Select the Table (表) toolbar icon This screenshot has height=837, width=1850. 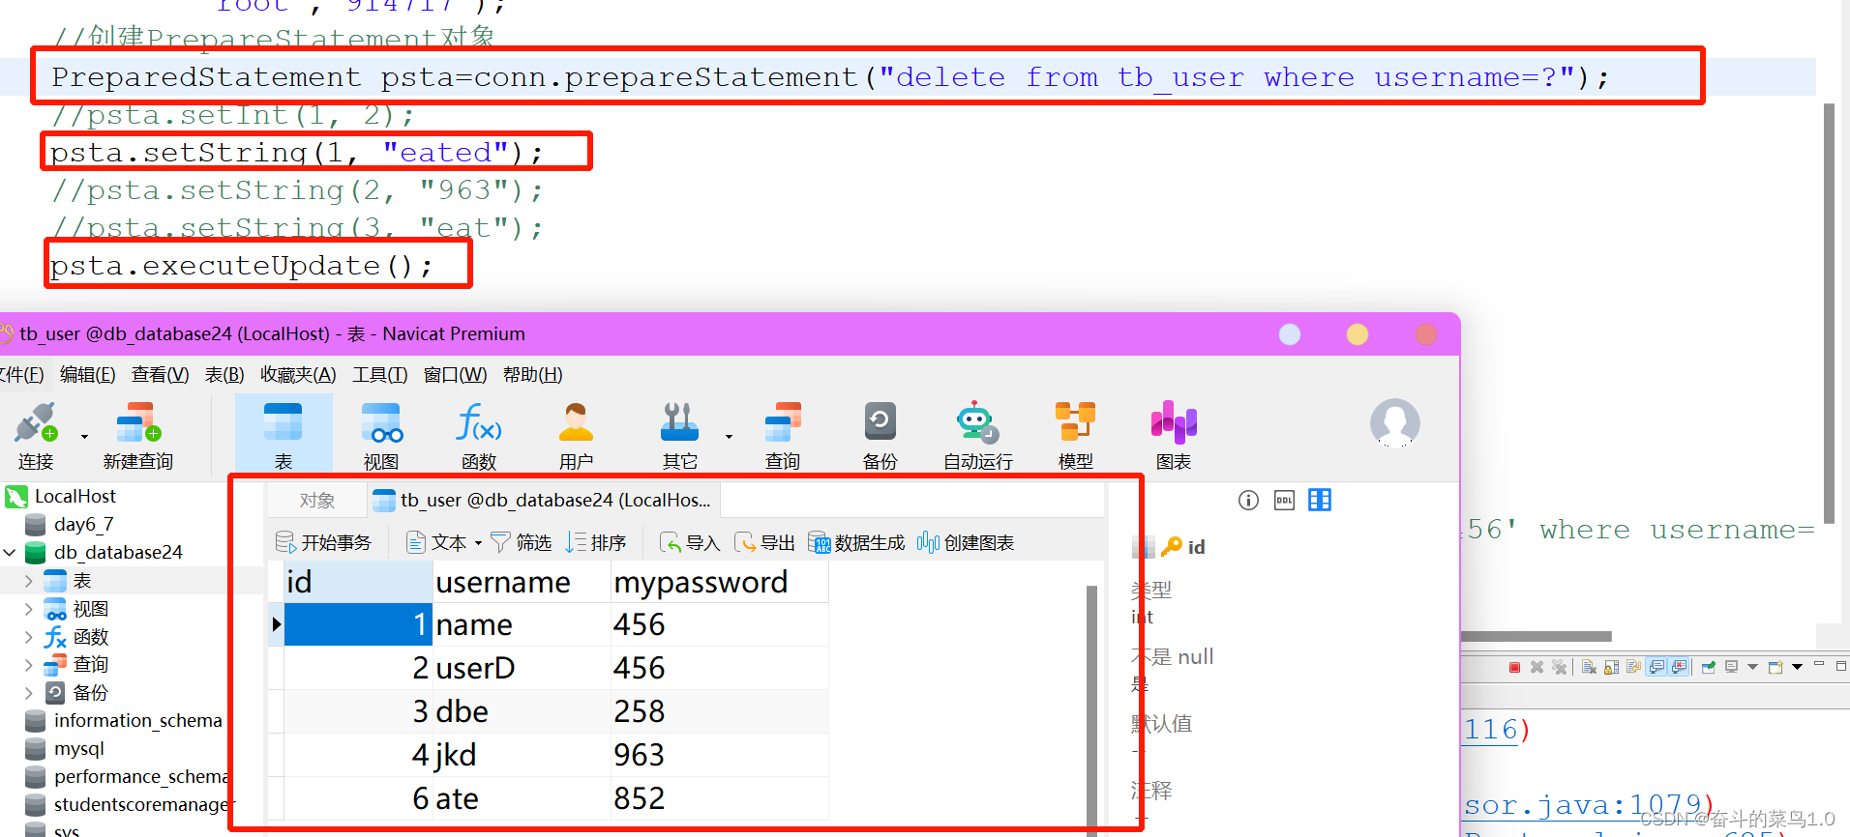click(x=283, y=423)
